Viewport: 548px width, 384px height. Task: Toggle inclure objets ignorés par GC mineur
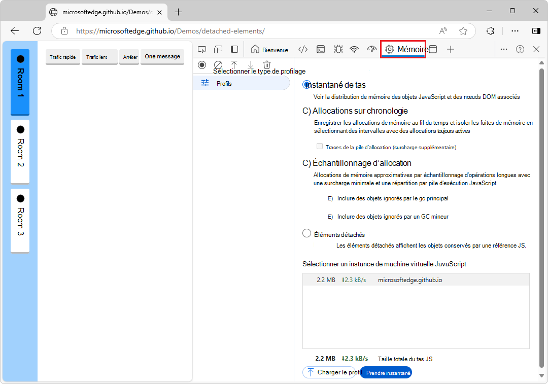[330, 217]
